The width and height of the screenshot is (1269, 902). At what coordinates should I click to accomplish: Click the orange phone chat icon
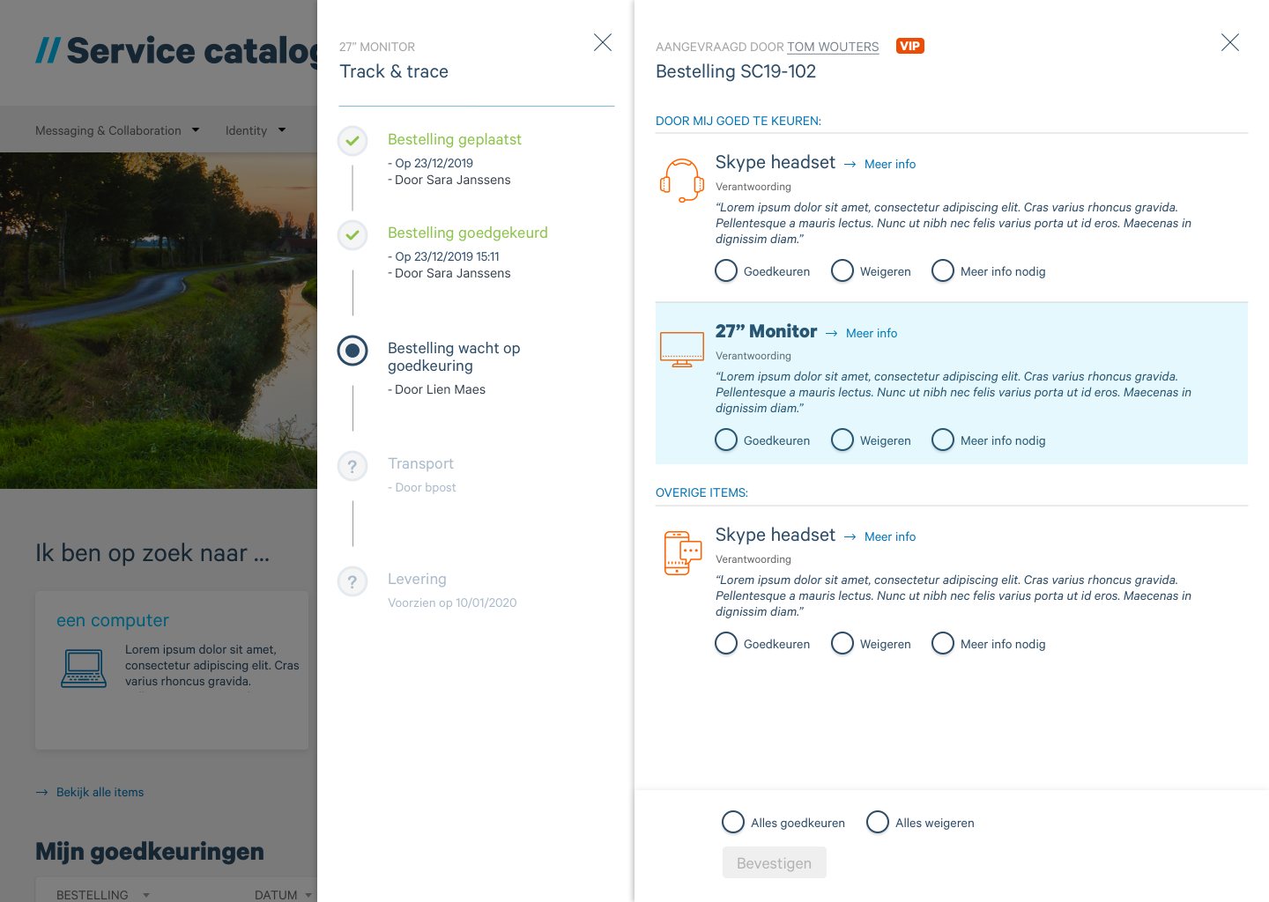coord(682,553)
